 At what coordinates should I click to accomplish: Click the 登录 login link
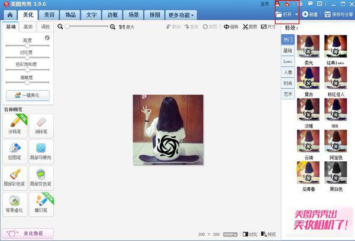pos(264,4)
